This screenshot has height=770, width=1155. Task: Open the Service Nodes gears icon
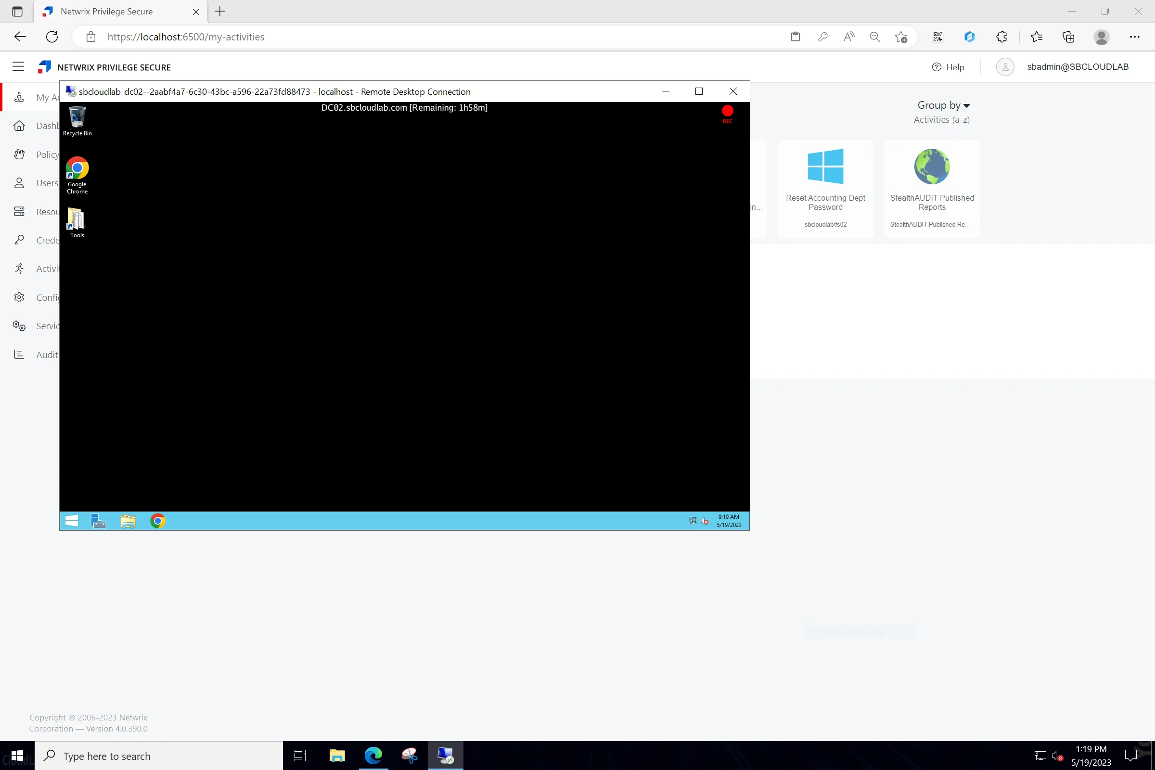point(19,326)
